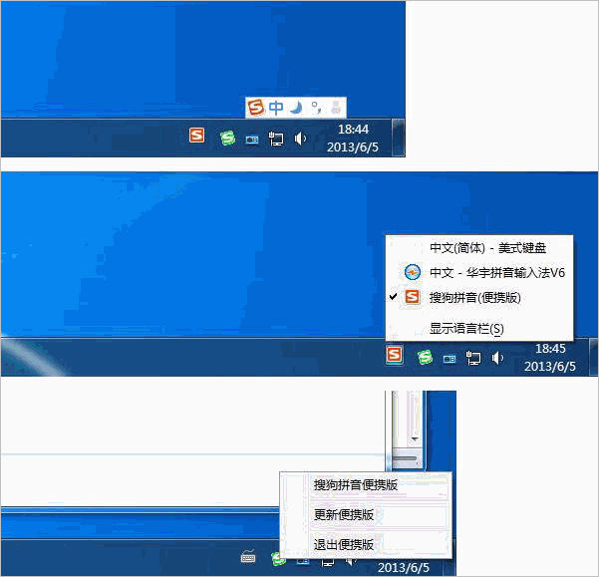Viewport: 599px width, 577px height.
Task: Click the faded user avatar on the Sogou bar
Action: [x=336, y=108]
